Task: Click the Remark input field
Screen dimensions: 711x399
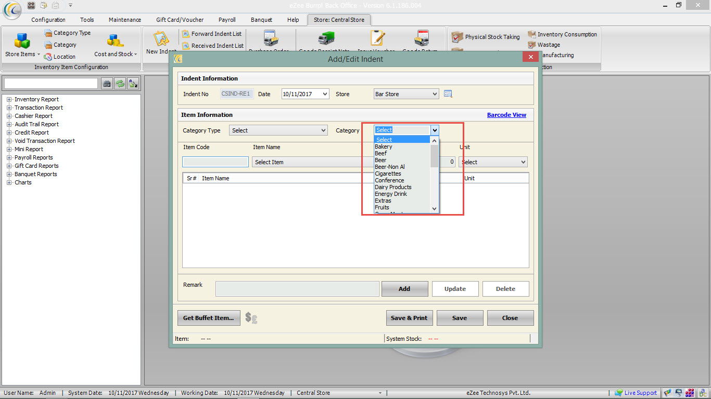Action: click(297, 289)
